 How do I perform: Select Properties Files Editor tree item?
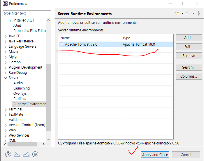click(x=29, y=31)
